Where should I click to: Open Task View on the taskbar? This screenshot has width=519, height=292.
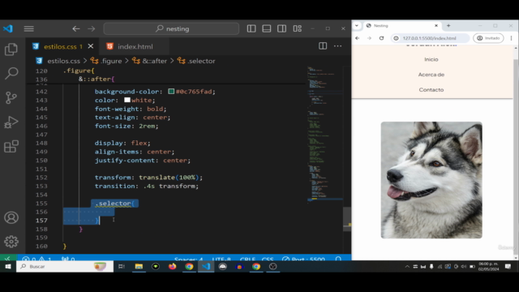122,267
